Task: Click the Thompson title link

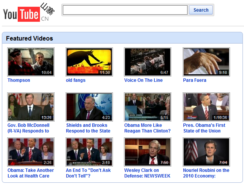Action: tap(19, 80)
